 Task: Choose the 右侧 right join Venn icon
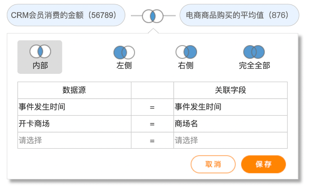click(x=186, y=52)
